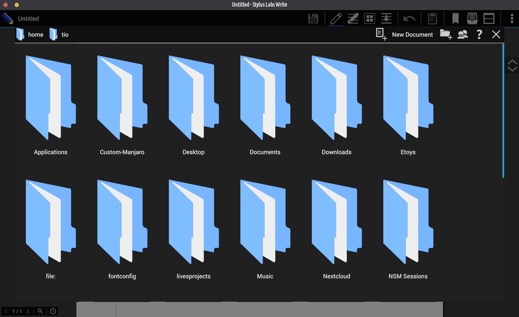Click the page up arrow on right edge
The image size is (519, 317).
pos(512,62)
